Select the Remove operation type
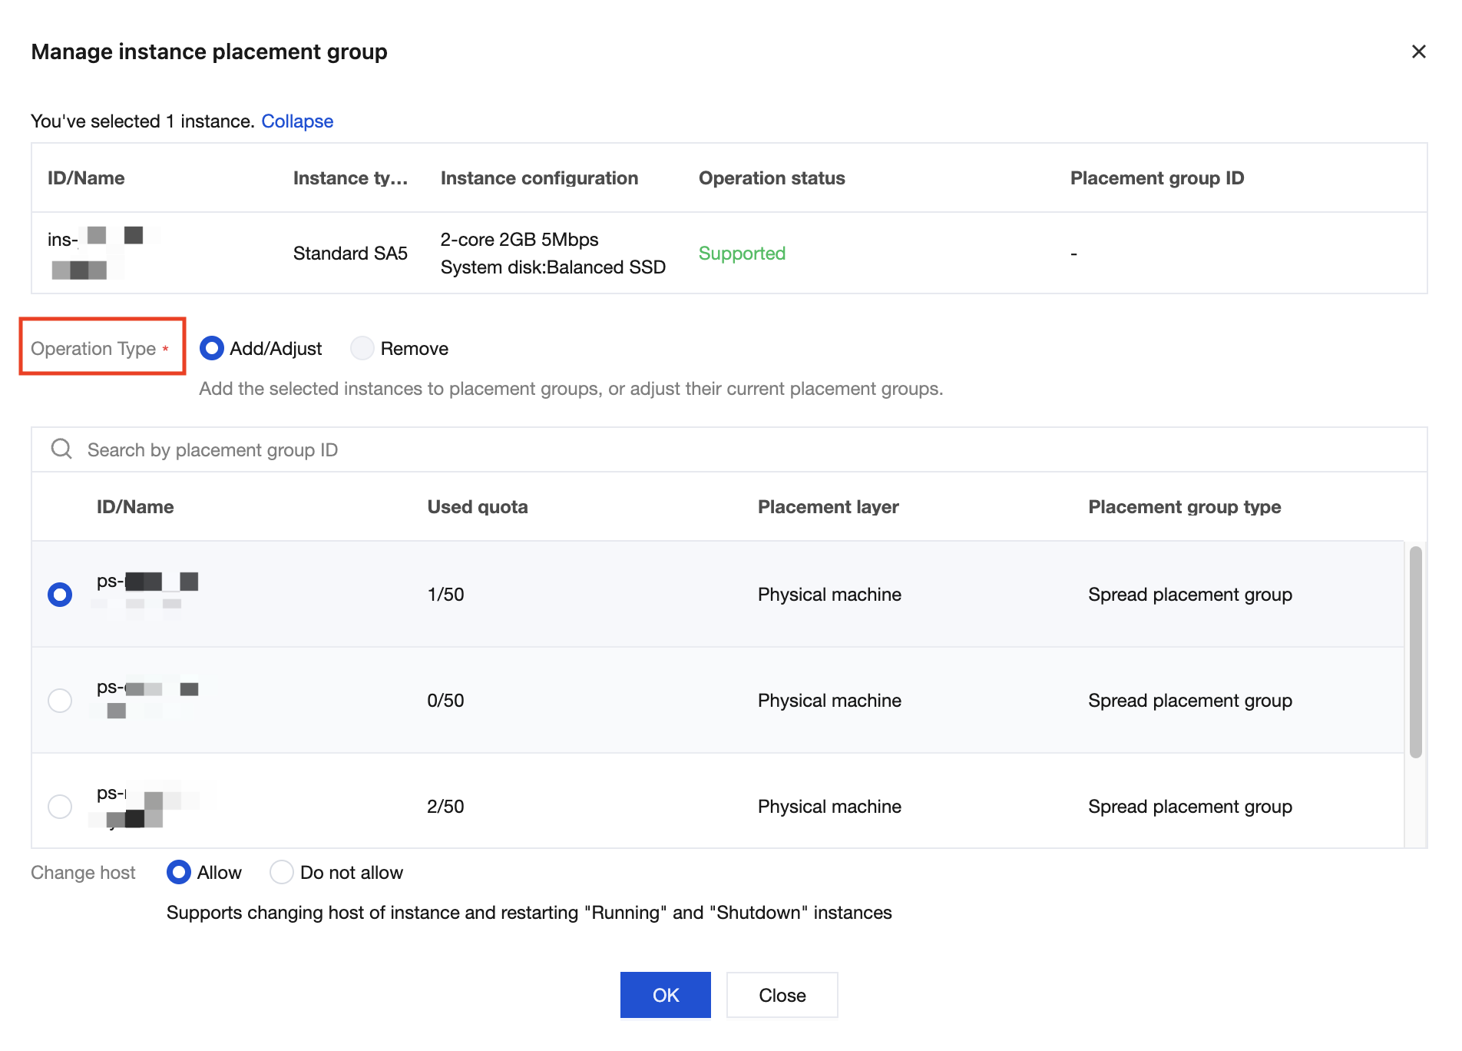The image size is (1462, 1051). coord(362,349)
